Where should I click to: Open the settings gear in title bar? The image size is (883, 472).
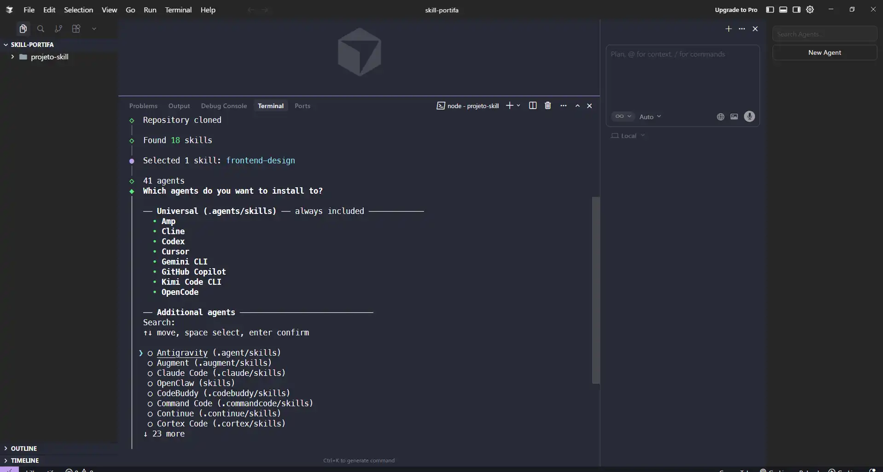tap(810, 10)
